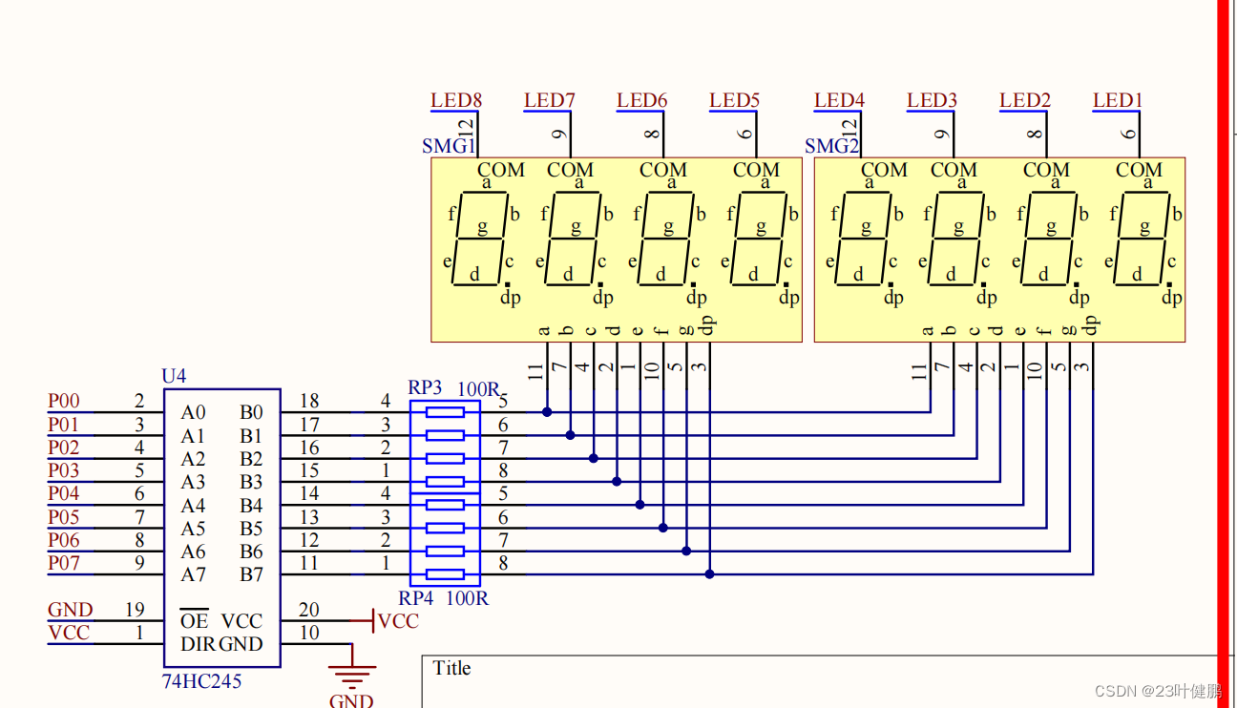The height and width of the screenshot is (708, 1237).
Task: Click the B7 pin name in U4
Action: 251,574
